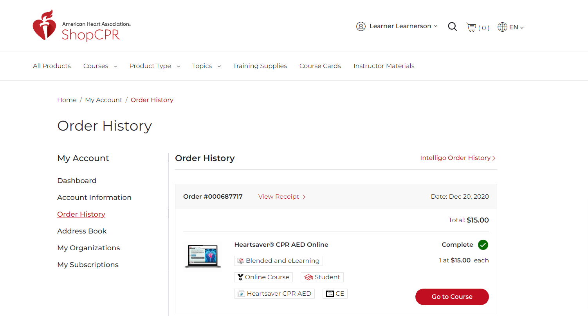Open the search magnifier icon

tap(452, 27)
